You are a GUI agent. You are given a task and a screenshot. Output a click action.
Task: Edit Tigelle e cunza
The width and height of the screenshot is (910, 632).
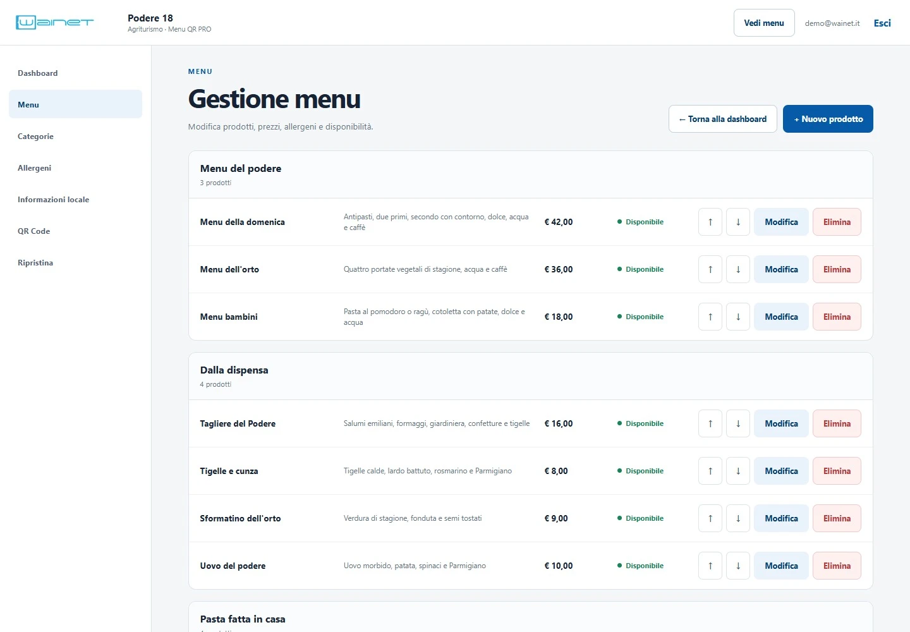781,471
